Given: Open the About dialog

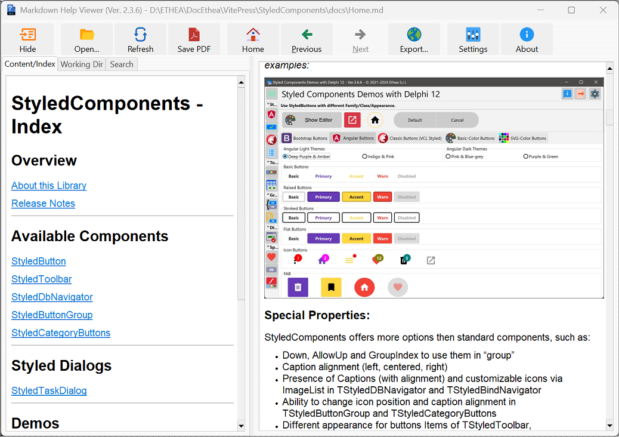Looking at the screenshot, I should click(527, 39).
